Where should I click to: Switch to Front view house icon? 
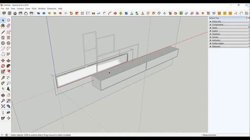coord(15,13)
